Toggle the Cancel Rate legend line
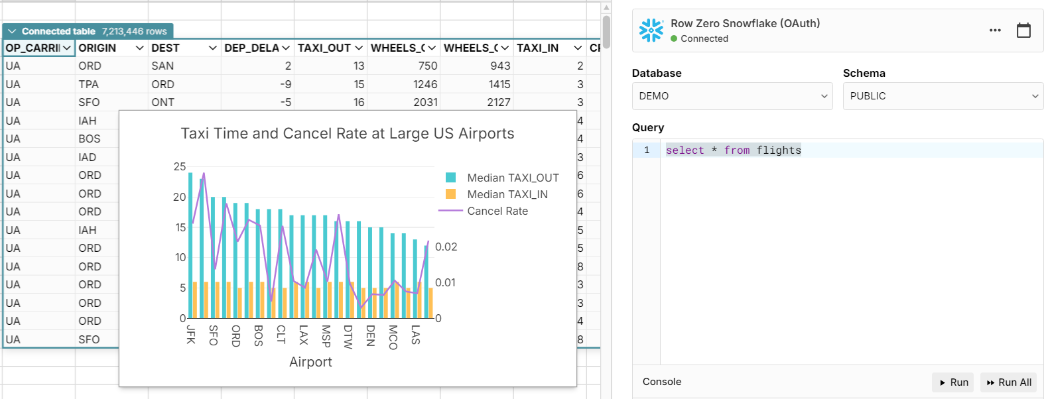 (450, 211)
